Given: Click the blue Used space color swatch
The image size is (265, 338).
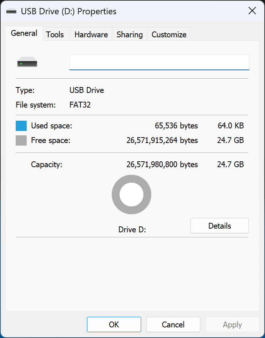Looking at the screenshot, I should coord(21,126).
